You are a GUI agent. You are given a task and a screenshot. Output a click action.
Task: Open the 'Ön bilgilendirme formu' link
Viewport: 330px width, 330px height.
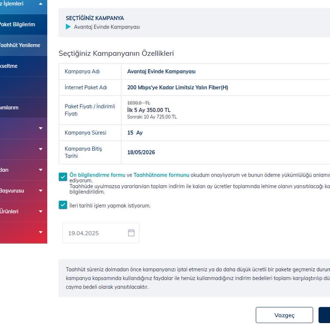tap(97, 175)
